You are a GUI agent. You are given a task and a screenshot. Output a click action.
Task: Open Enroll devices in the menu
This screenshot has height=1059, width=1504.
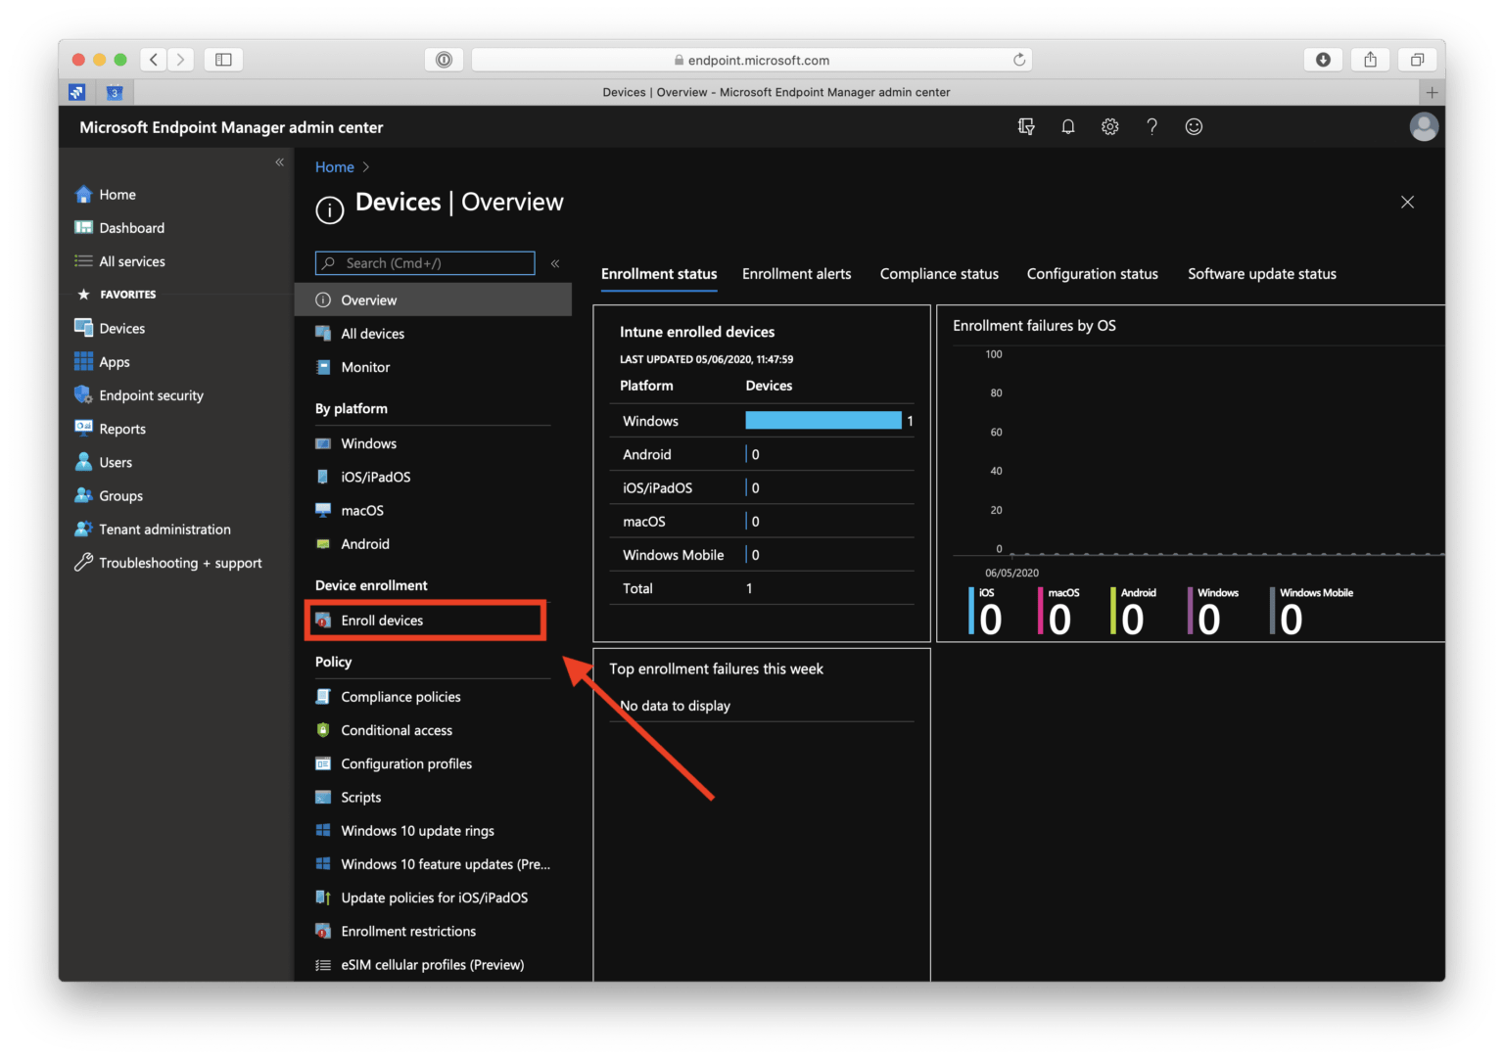[x=382, y=621]
